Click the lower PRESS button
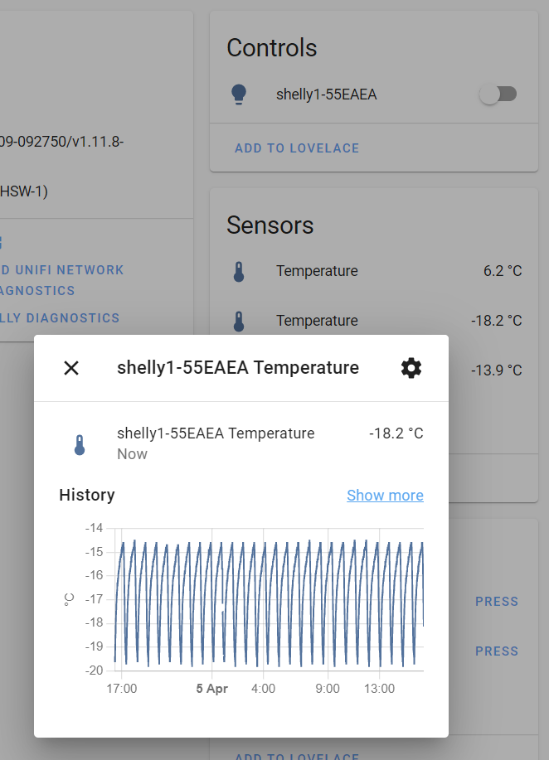 click(497, 651)
